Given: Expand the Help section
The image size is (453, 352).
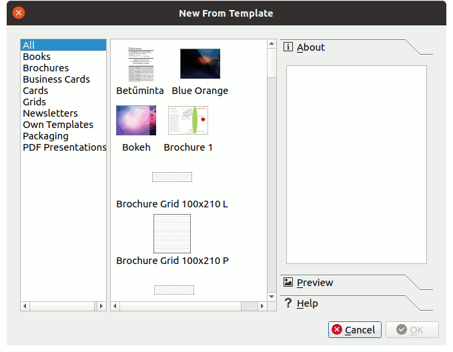Looking at the screenshot, I should coord(307,303).
